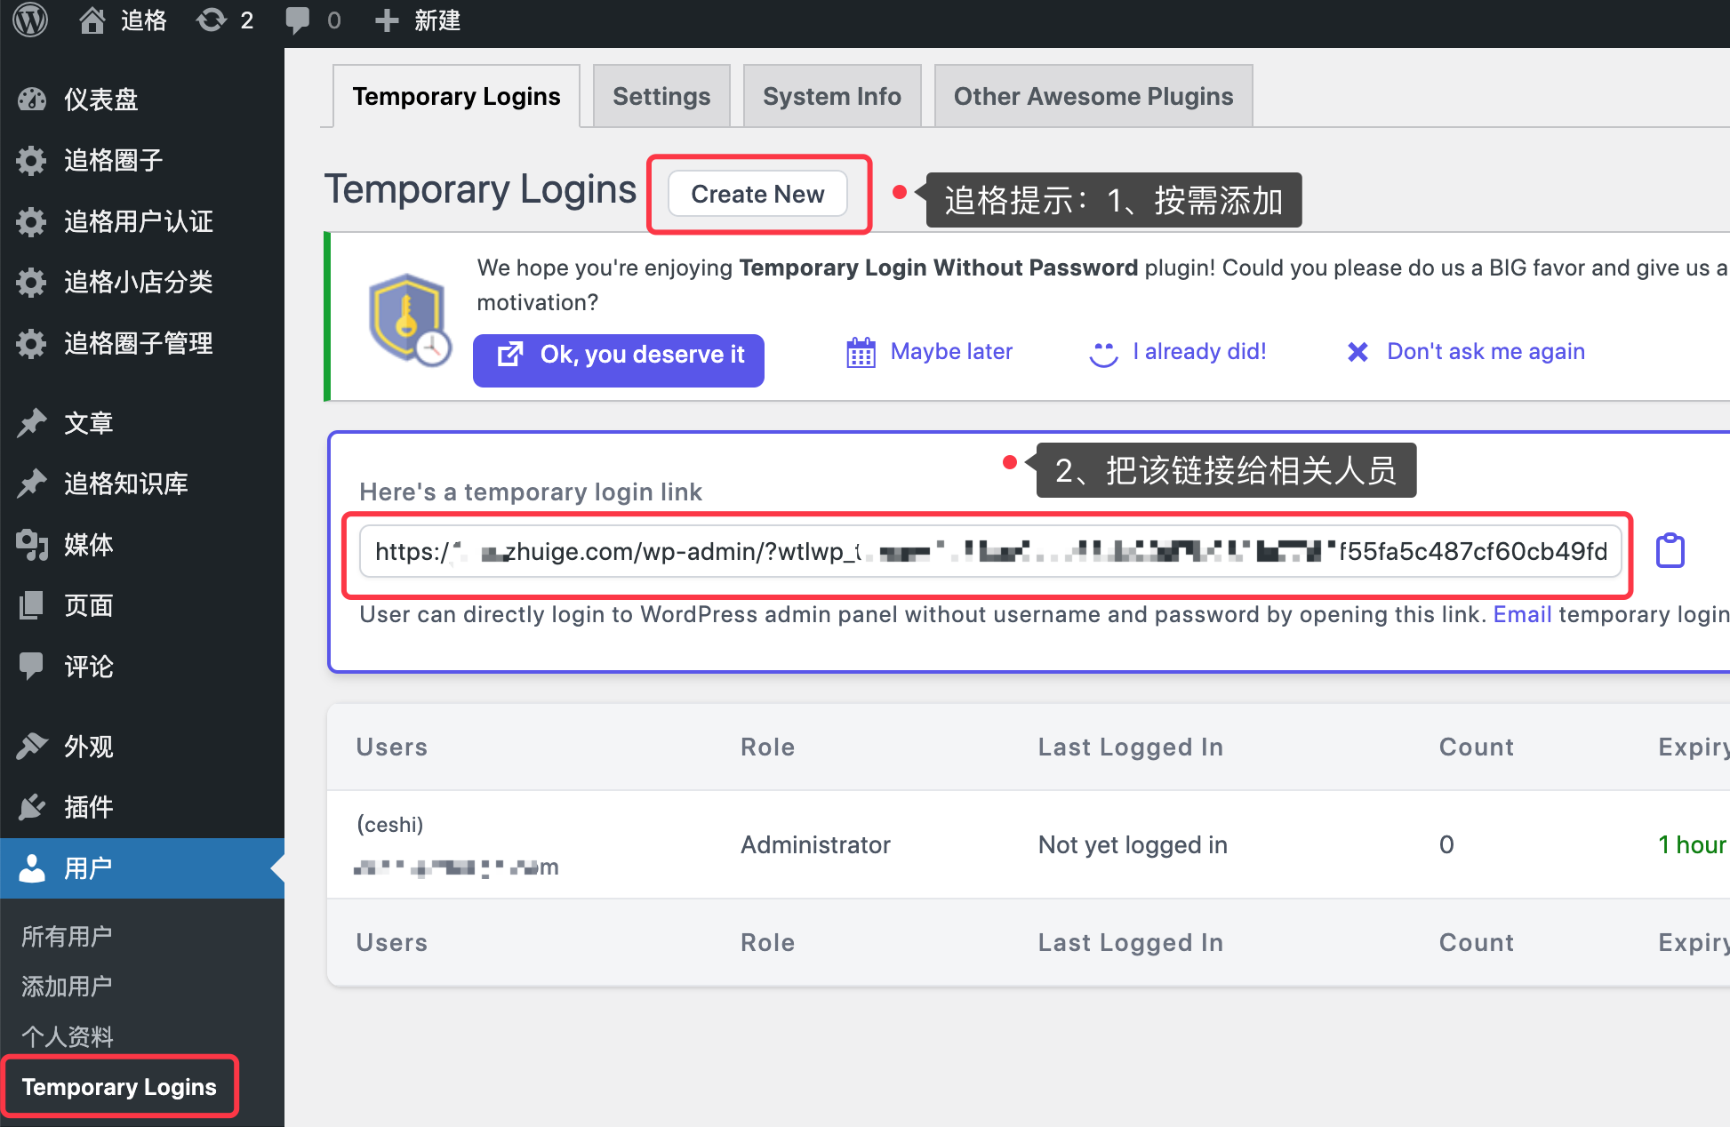The height and width of the screenshot is (1127, 1730).
Task: Click the appearance brush icon beside 外观
Action: (x=31, y=747)
